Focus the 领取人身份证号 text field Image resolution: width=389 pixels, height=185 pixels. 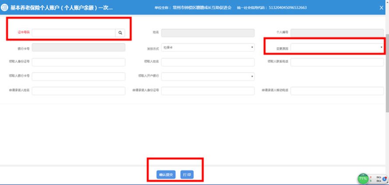click(78, 62)
